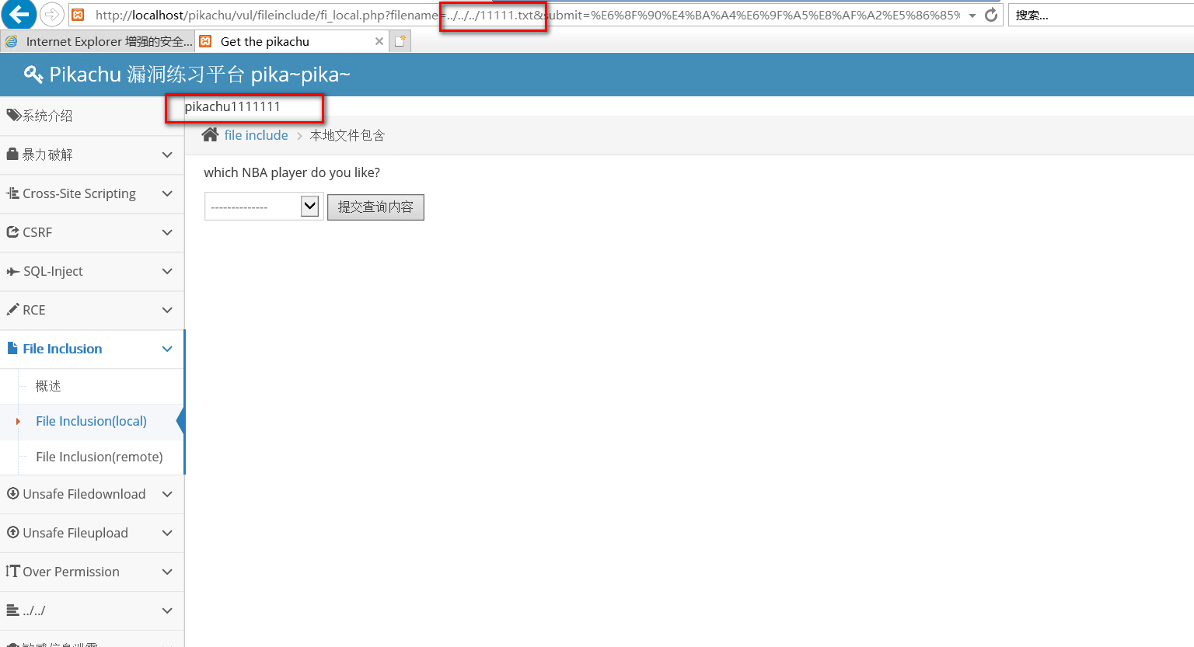
Task: Open the address bar history dropdown arrow
Action: tap(972, 16)
